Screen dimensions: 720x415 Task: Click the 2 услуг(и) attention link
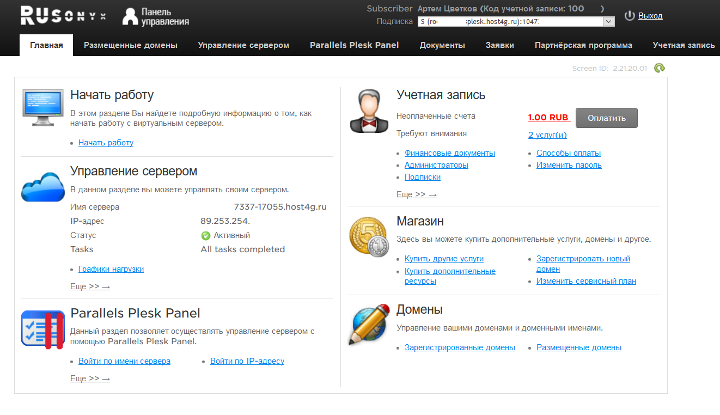(x=547, y=135)
